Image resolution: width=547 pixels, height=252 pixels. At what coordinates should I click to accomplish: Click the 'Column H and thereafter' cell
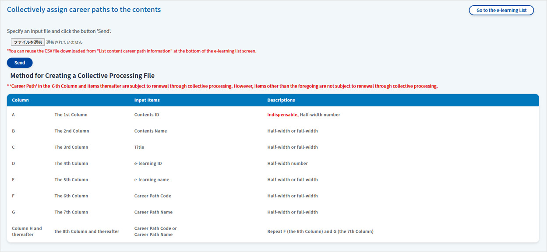pyautogui.click(x=27, y=231)
